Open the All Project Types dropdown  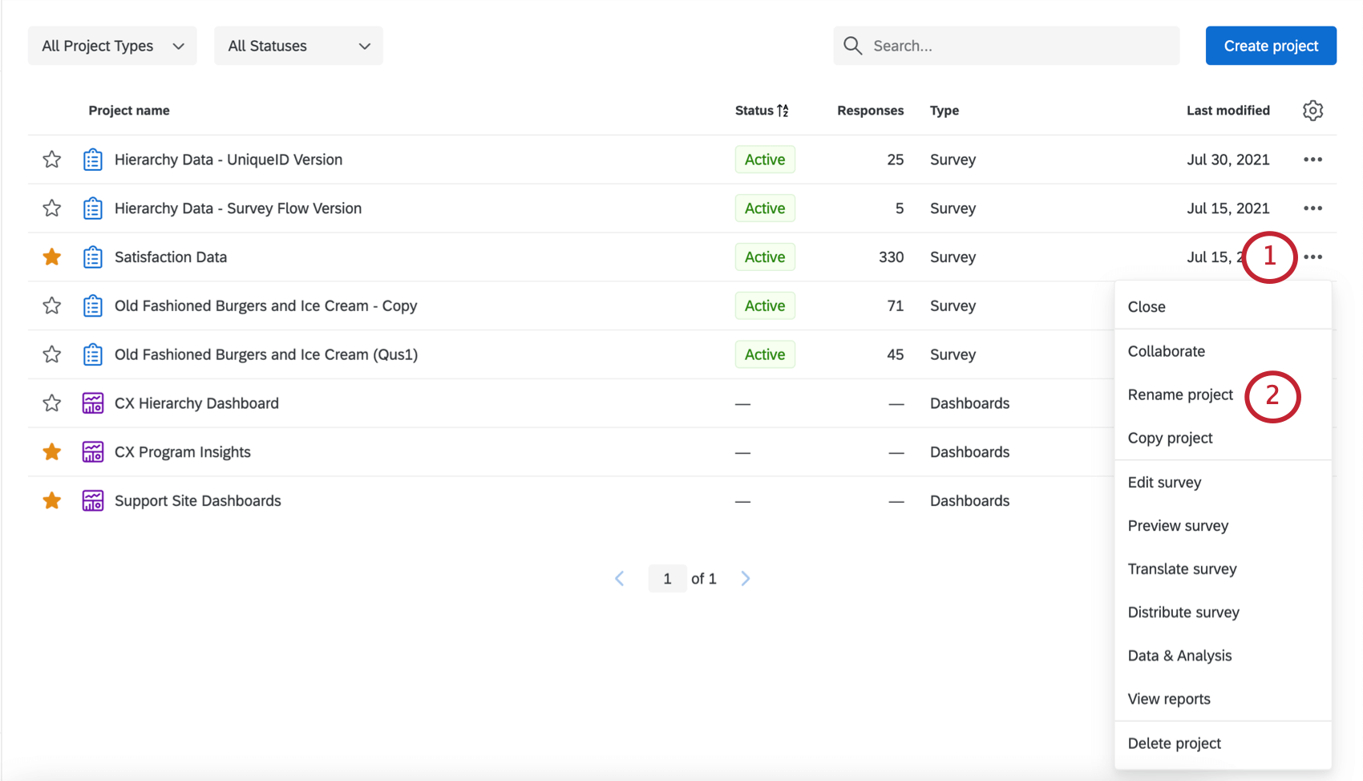point(111,46)
